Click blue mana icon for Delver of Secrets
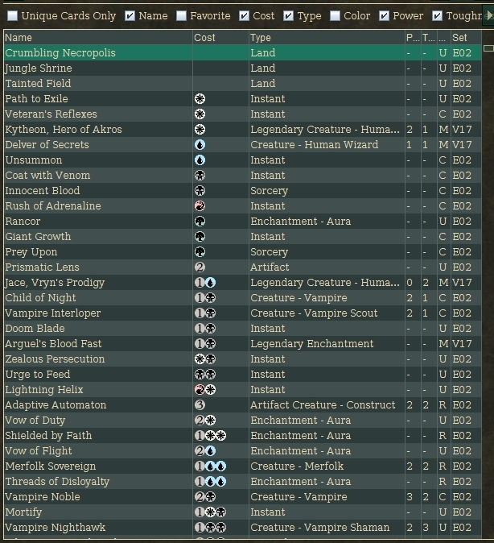Viewport: 494px width, 543px height. pyautogui.click(x=200, y=145)
